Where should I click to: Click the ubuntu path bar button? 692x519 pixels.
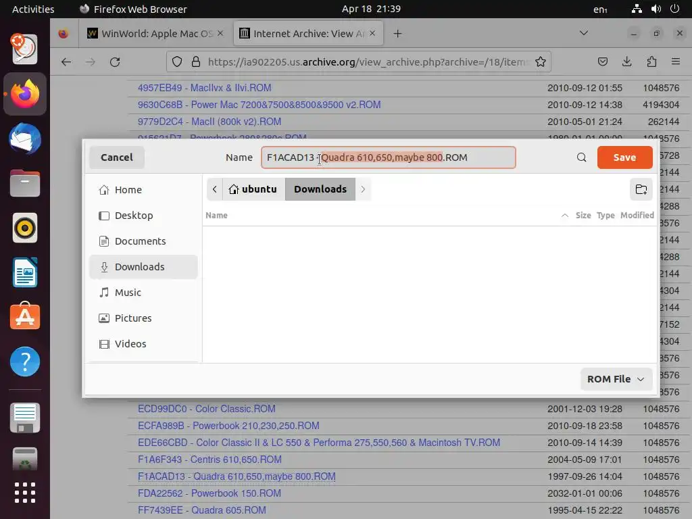pos(253,189)
